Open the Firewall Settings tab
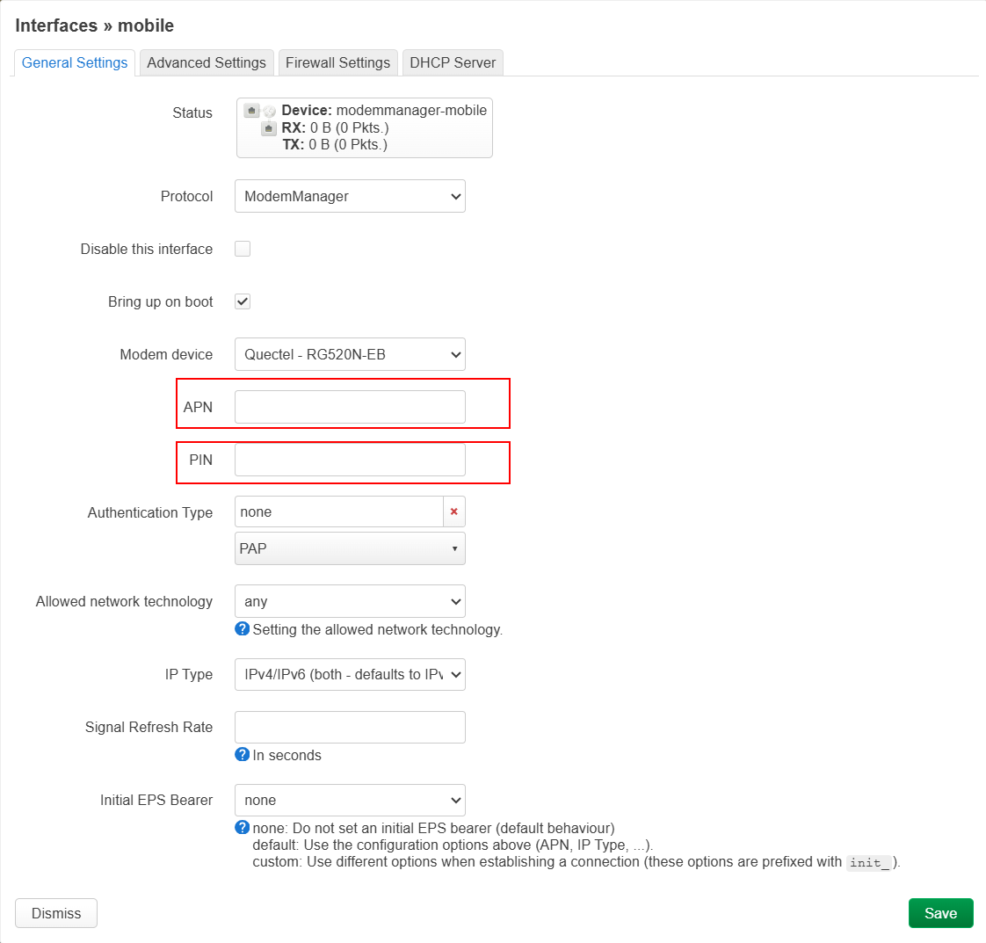The height and width of the screenshot is (943, 986). (x=337, y=63)
